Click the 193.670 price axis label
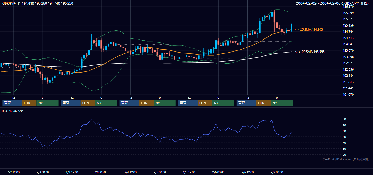The image size is (373, 175). (x=348, y=50)
